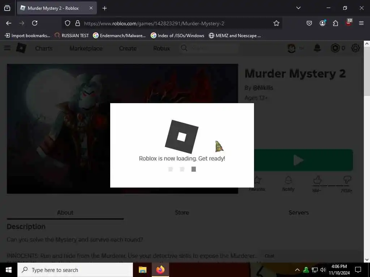Open Roblox notifications bell

(317, 48)
